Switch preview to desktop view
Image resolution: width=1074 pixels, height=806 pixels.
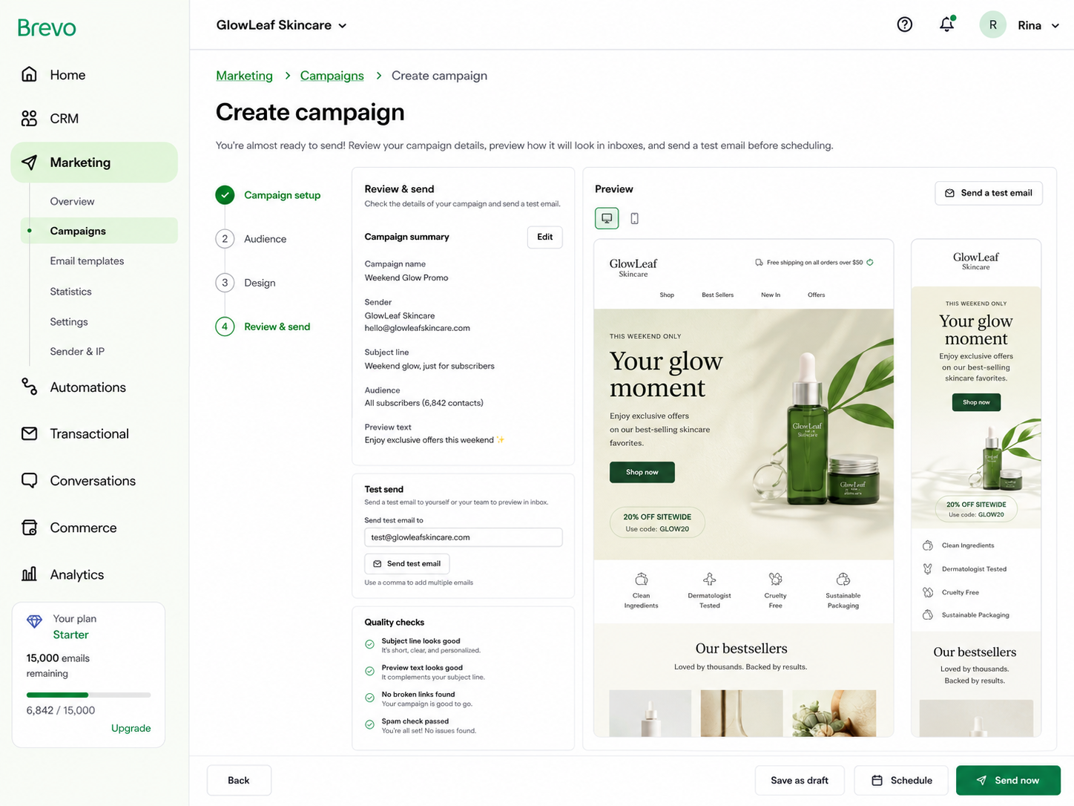(x=607, y=218)
